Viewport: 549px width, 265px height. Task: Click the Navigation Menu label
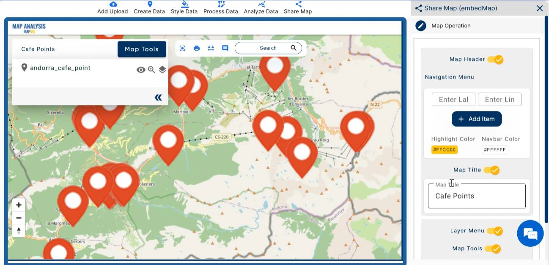(449, 77)
